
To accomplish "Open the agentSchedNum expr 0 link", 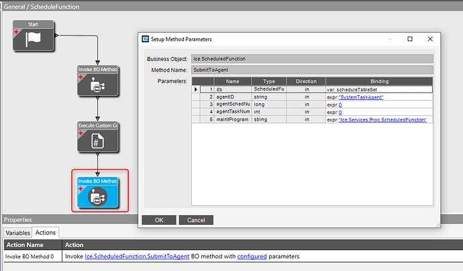I will [340, 105].
